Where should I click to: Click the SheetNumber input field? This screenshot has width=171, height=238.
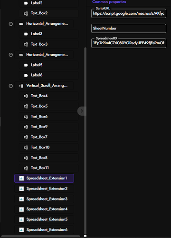point(129,29)
